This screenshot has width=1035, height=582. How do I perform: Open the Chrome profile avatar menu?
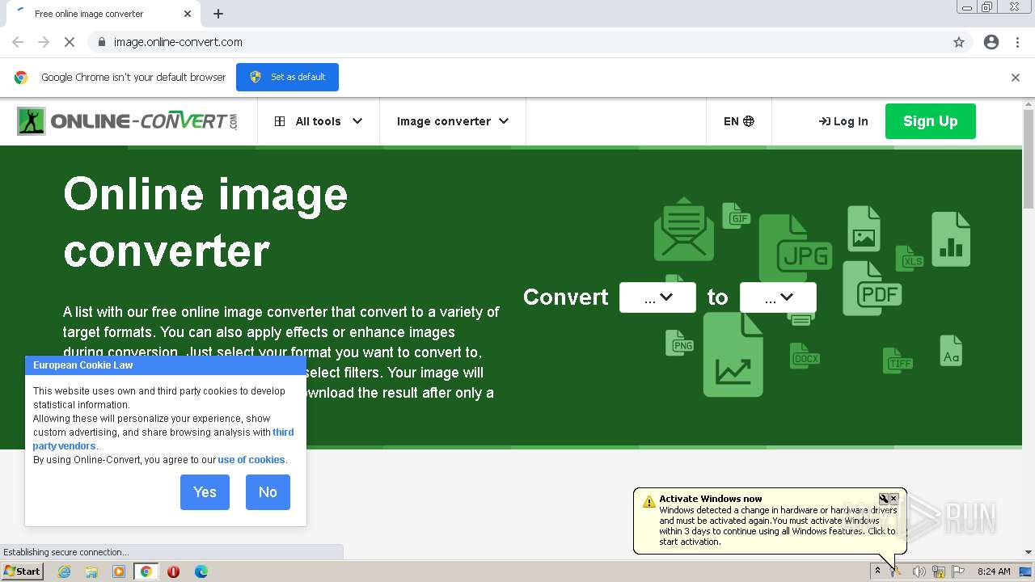point(991,42)
